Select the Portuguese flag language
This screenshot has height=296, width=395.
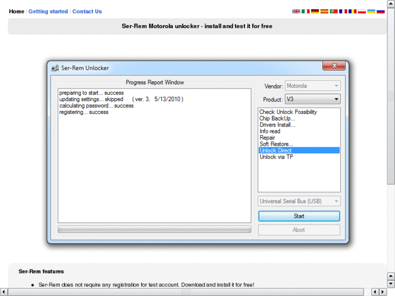coord(334,11)
